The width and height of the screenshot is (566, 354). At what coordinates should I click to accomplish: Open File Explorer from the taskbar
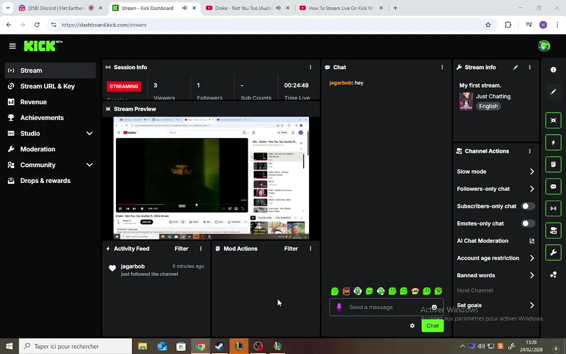point(142,347)
